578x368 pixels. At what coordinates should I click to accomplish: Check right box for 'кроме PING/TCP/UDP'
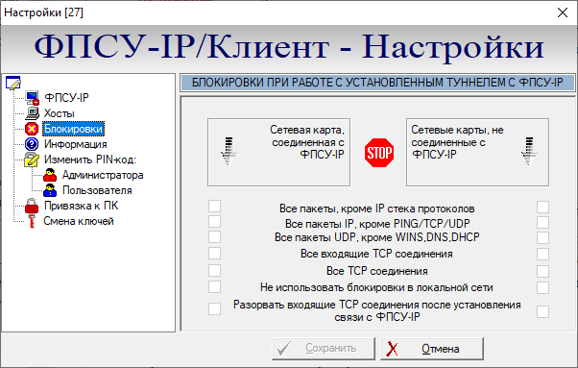point(542,222)
